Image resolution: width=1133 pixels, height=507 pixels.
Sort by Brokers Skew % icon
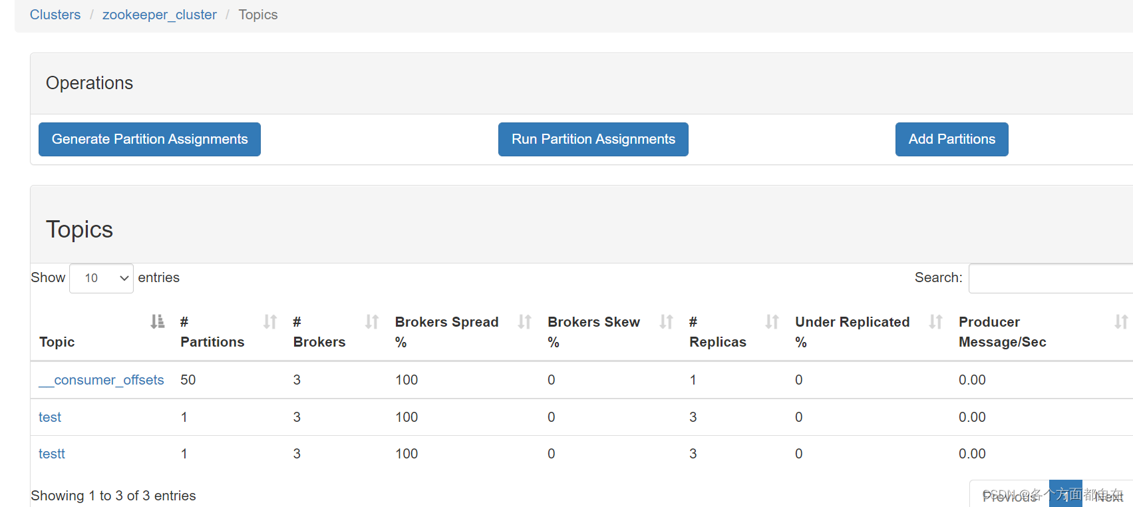667,322
